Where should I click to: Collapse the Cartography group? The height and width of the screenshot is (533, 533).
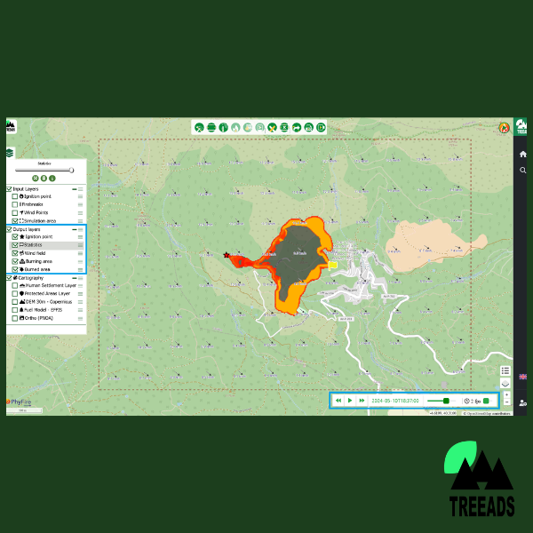(x=74, y=277)
